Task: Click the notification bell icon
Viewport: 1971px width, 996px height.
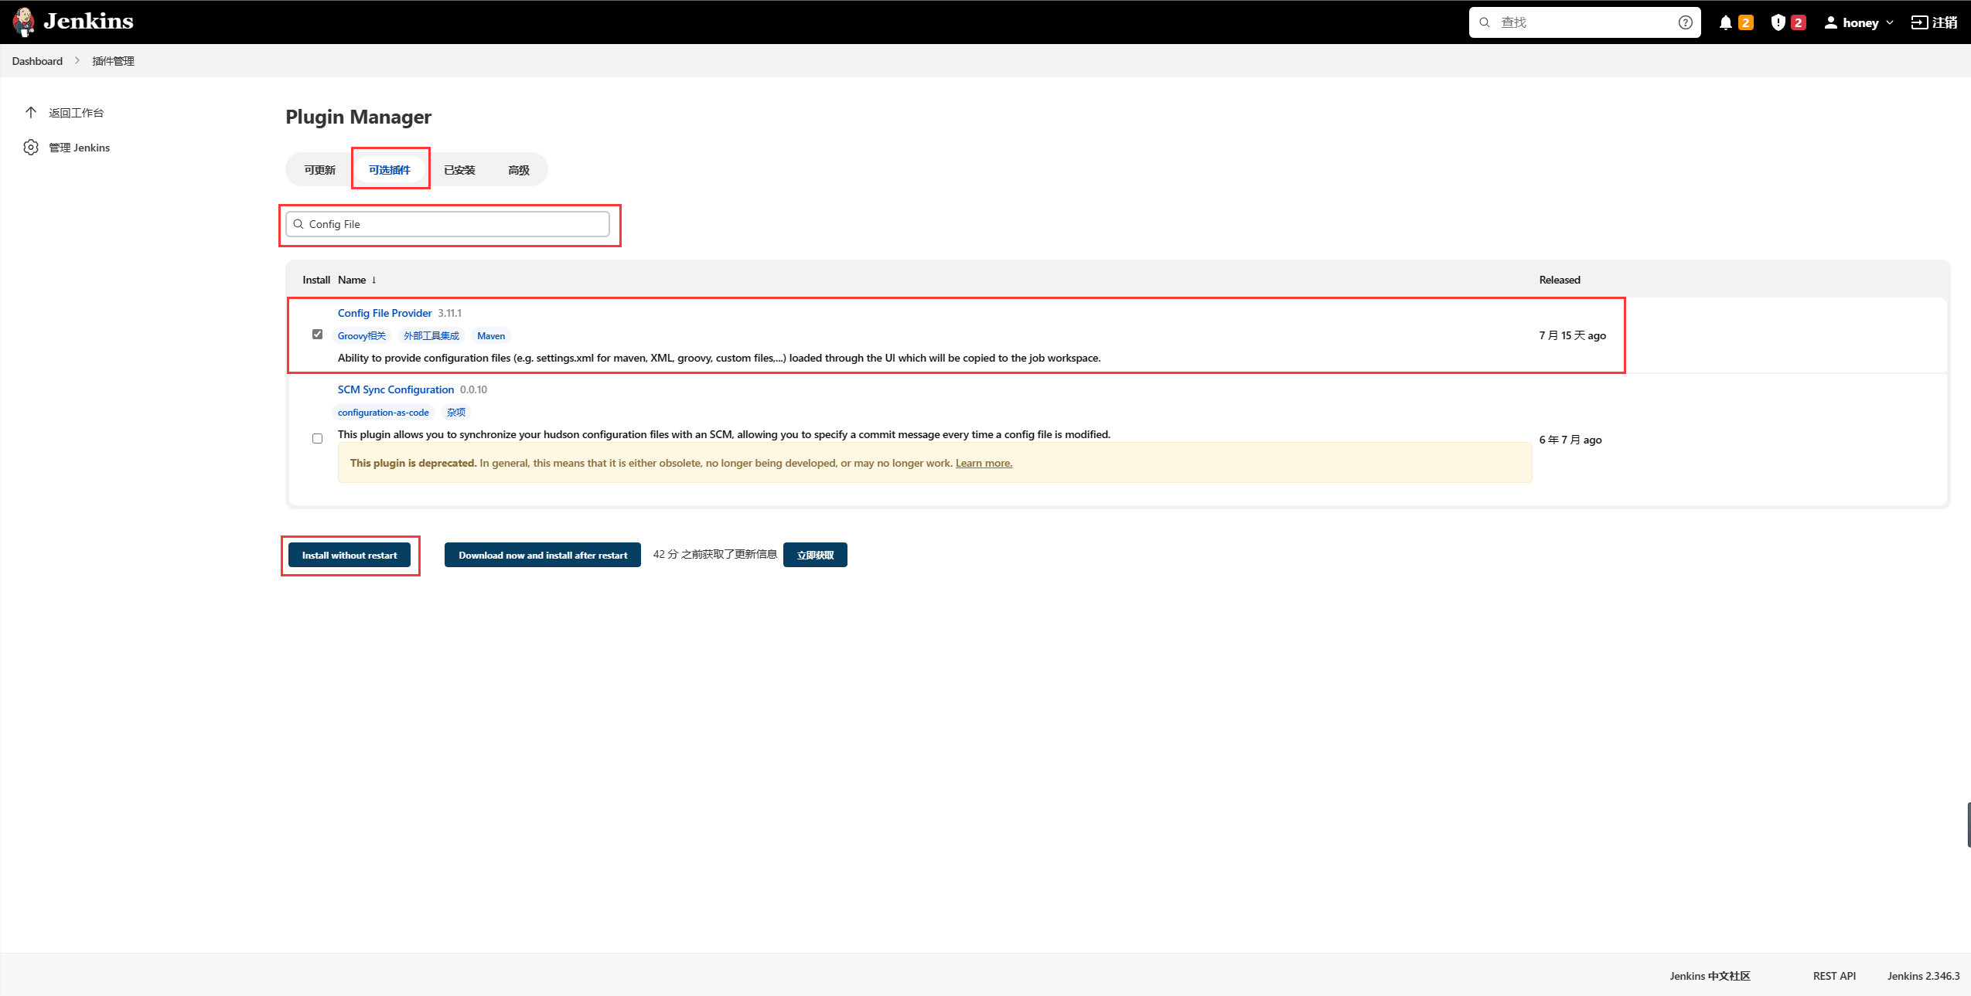Action: (1726, 22)
